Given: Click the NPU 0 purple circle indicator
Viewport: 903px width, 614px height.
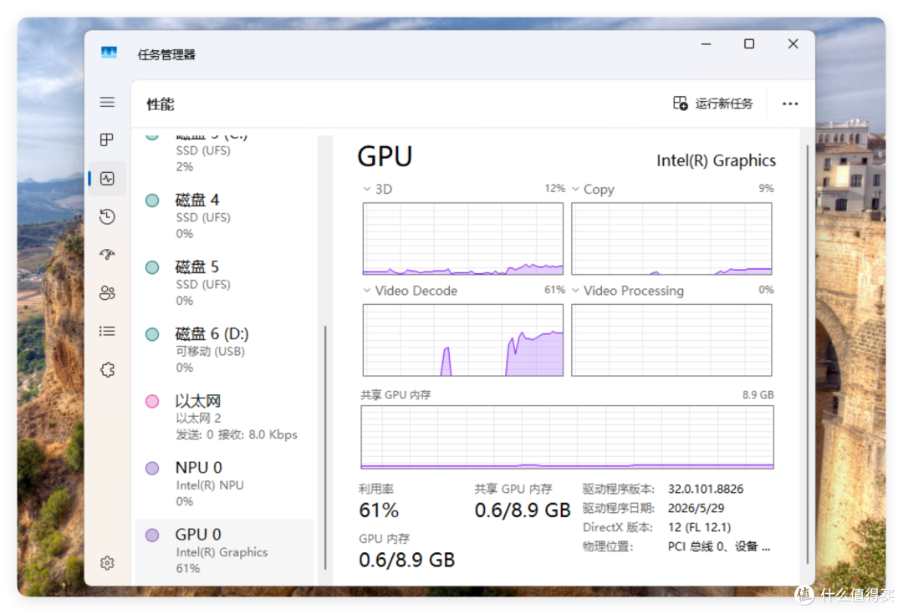Looking at the screenshot, I should pos(152,468).
